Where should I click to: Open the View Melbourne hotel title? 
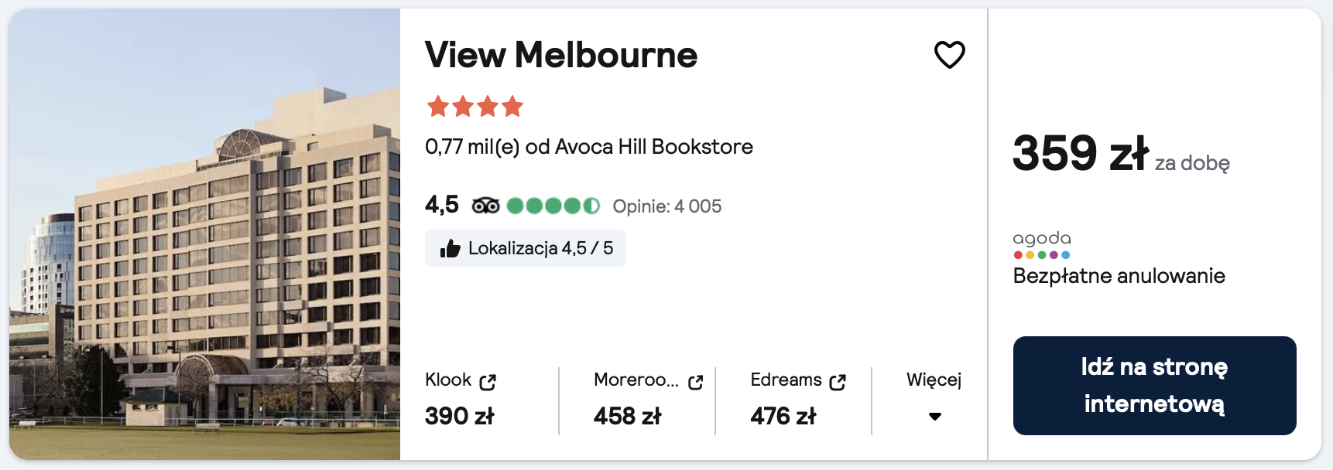point(560,55)
